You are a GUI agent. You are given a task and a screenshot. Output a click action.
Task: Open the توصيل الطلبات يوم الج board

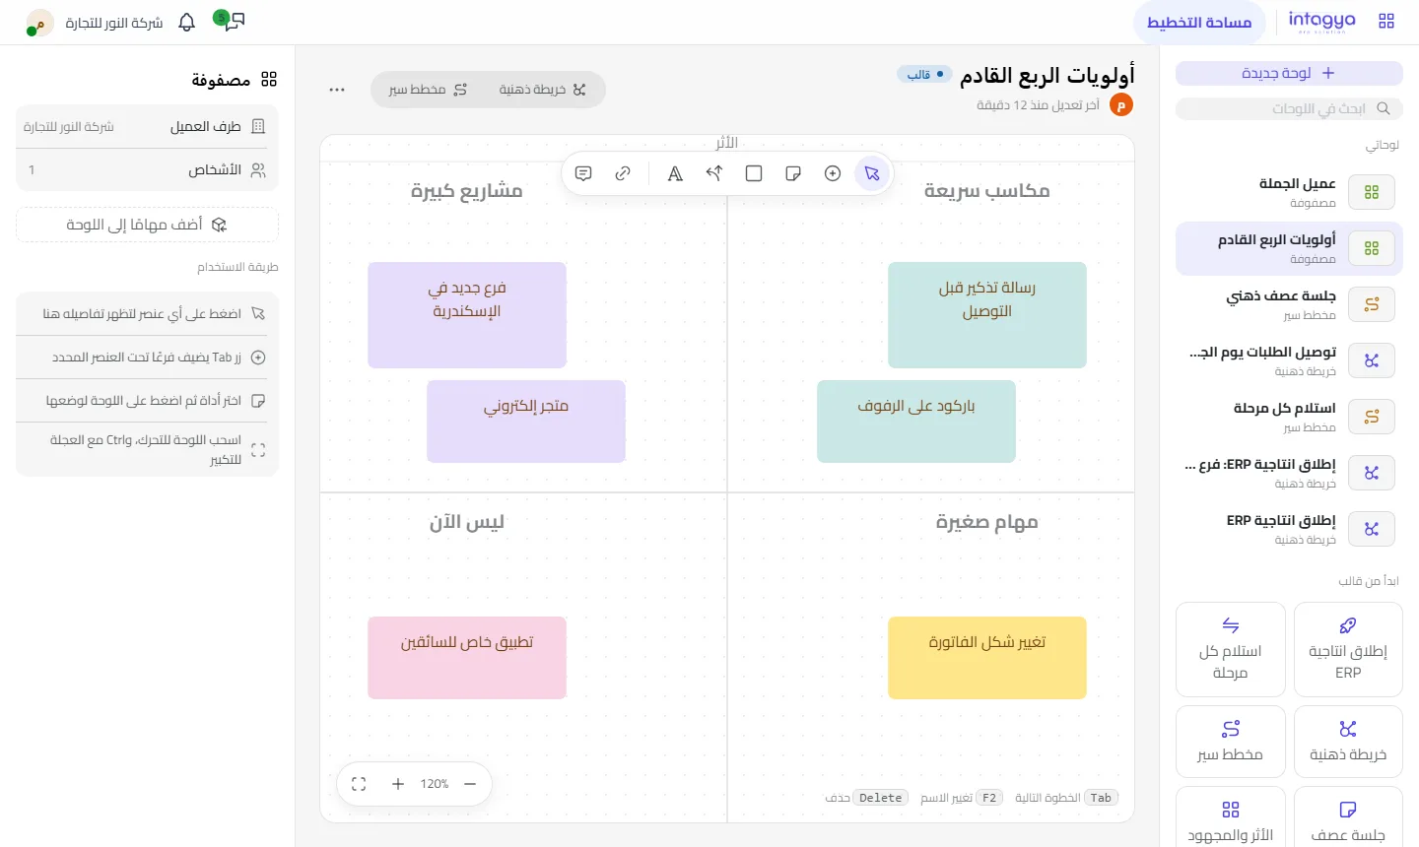point(1289,360)
